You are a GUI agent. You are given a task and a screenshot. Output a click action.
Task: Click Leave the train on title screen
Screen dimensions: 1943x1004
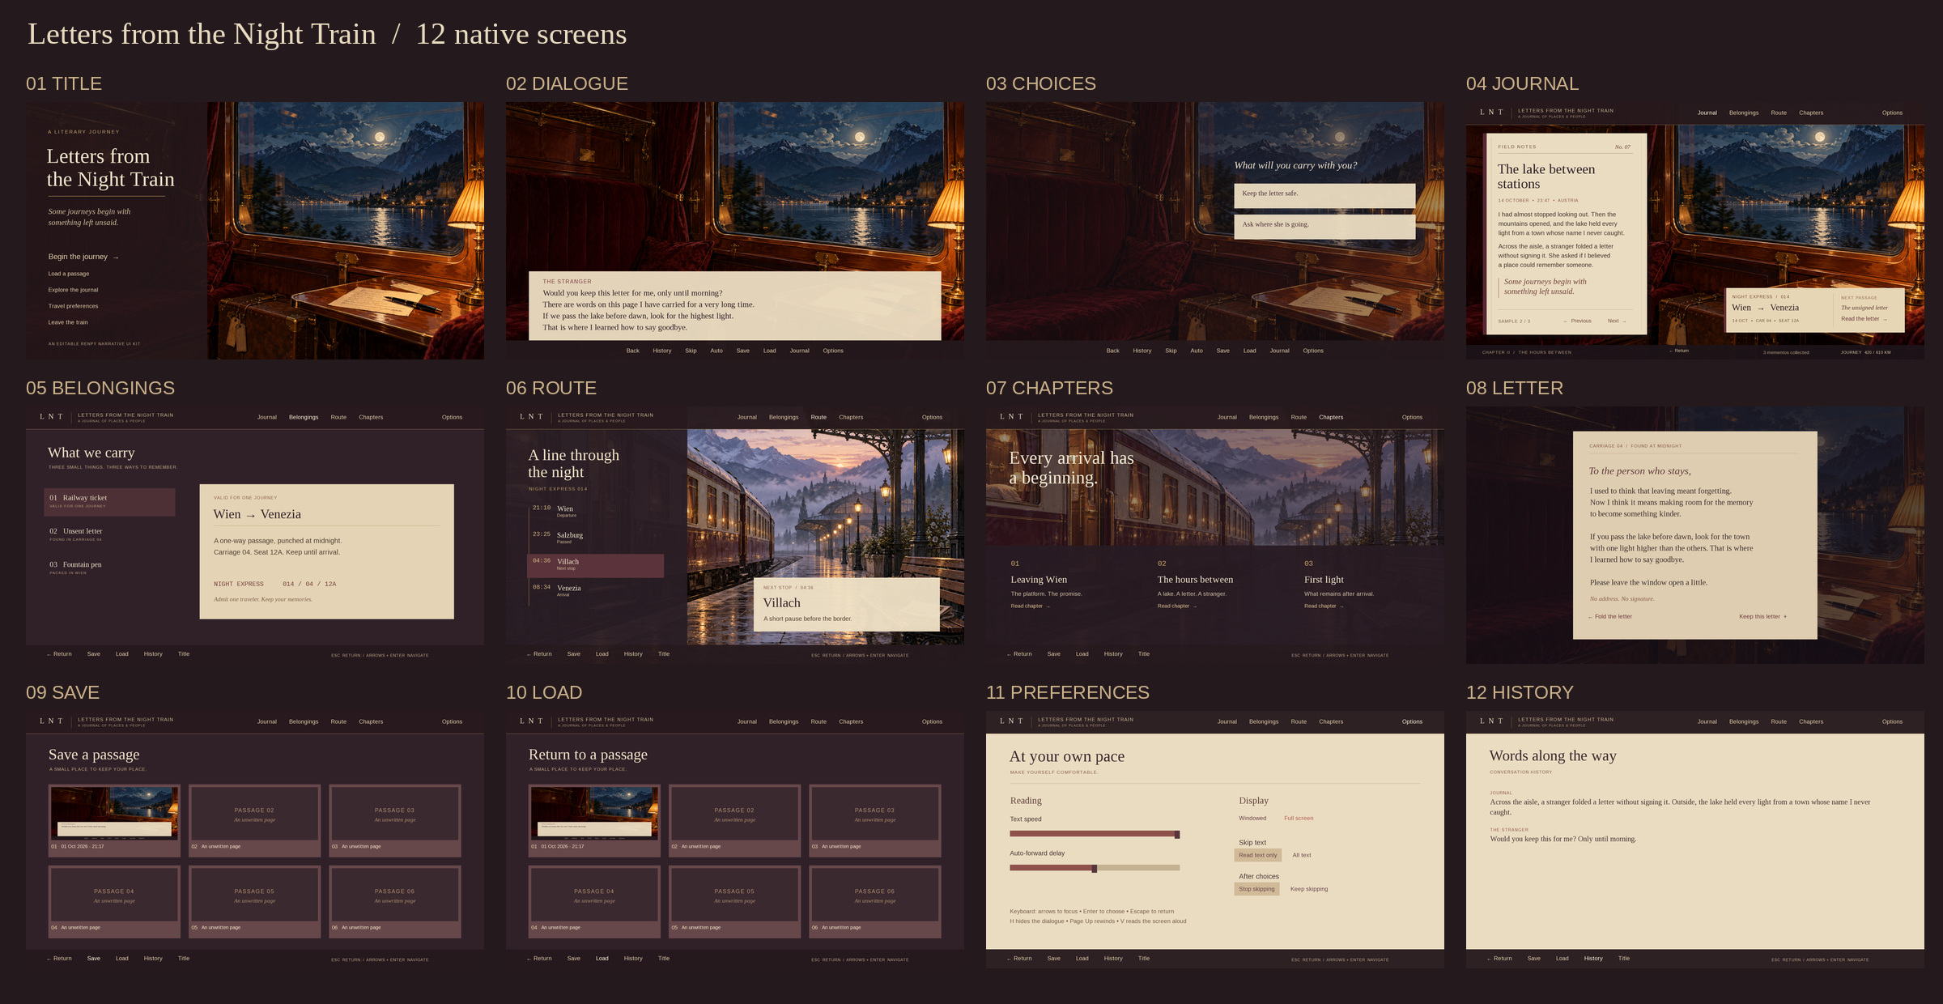pyautogui.click(x=68, y=322)
